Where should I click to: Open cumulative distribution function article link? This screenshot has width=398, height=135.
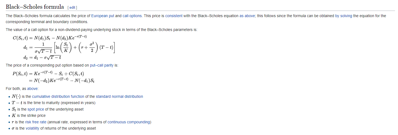tap(58, 96)
